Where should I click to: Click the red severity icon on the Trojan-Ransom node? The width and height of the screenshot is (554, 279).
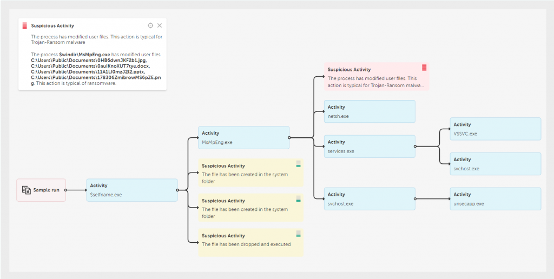pyautogui.click(x=424, y=68)
